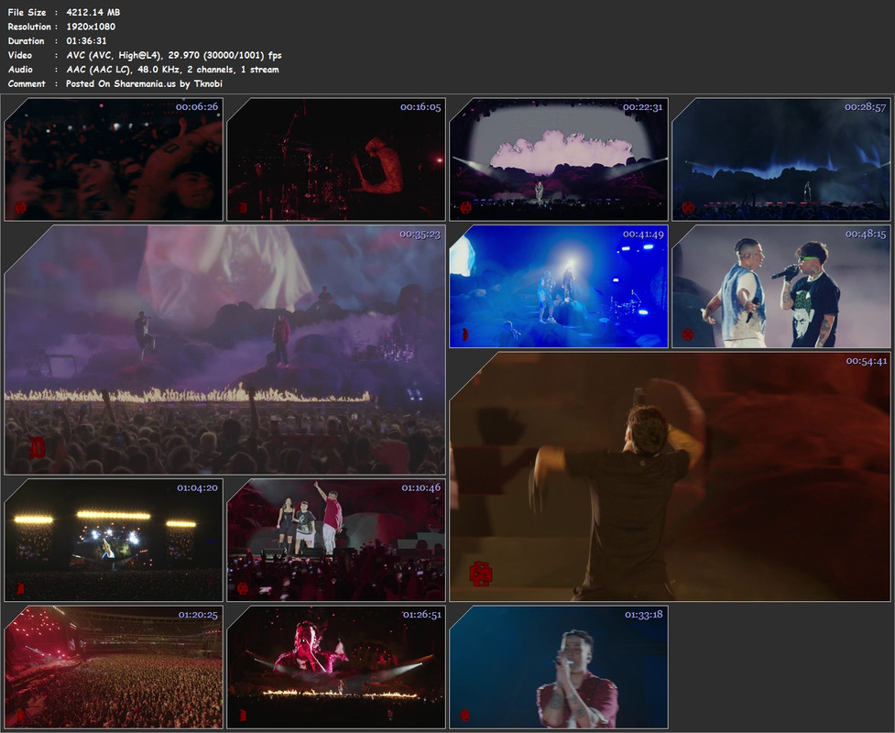Click the resolution value 1920x1080
The width and height of the screenshot is (895, 733).
tap(91, 27)
